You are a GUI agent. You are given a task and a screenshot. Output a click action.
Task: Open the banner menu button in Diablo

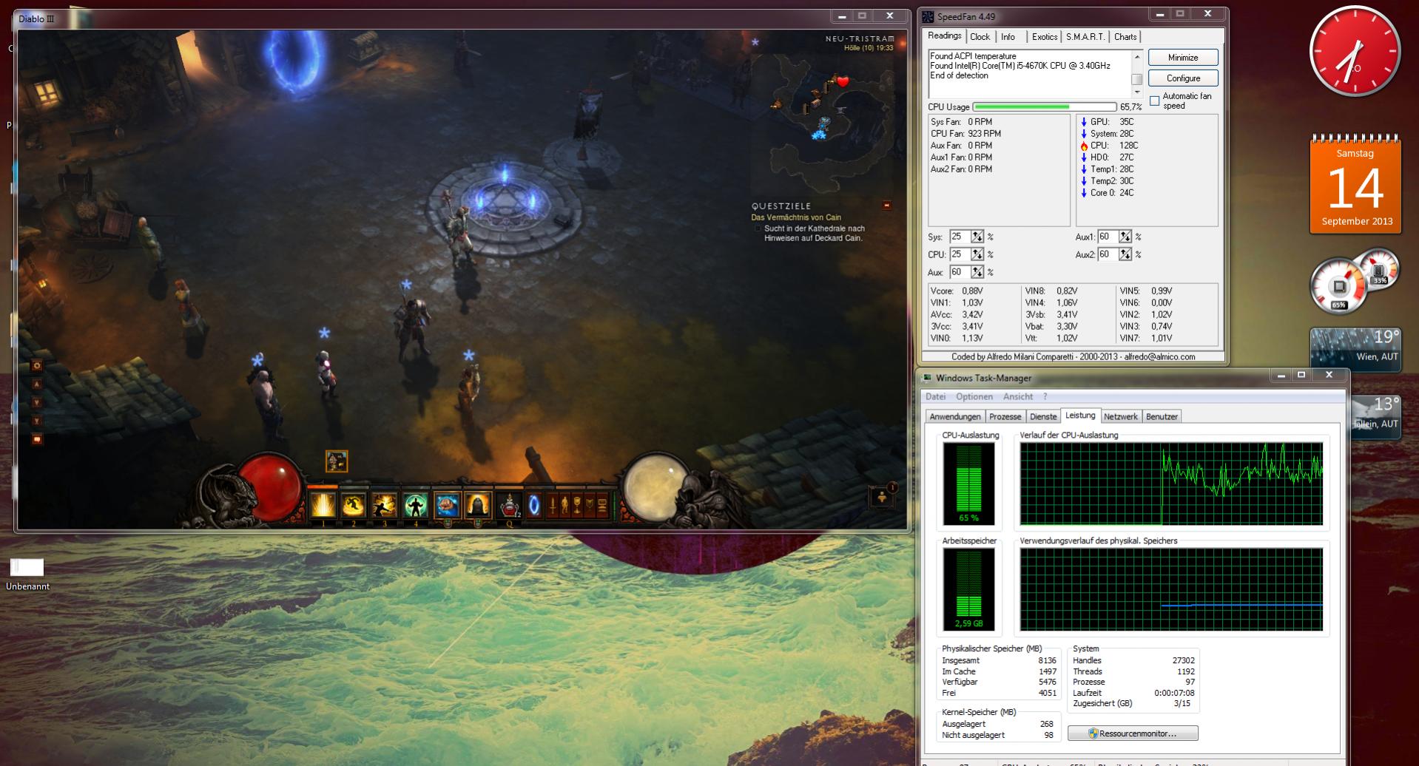tap(590, 506)
